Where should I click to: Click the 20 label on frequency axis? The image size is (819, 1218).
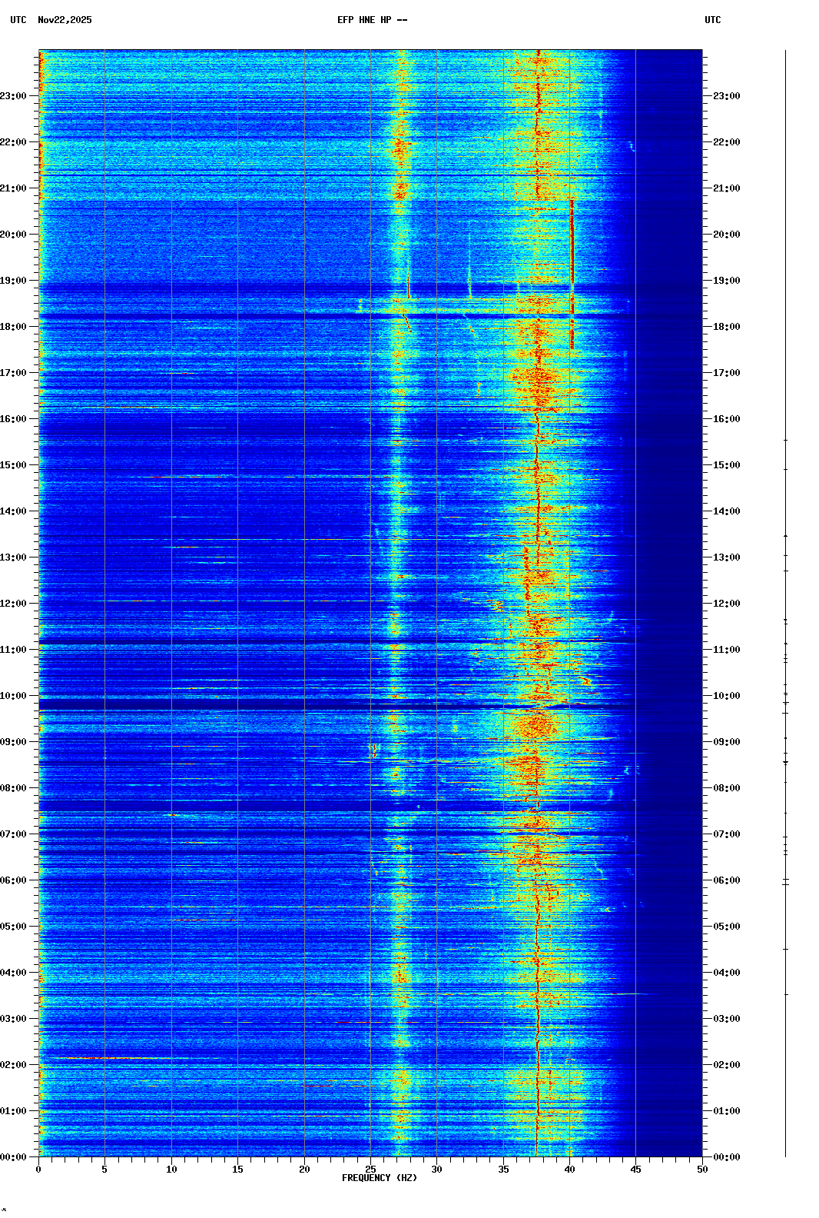click(304, 1170)
